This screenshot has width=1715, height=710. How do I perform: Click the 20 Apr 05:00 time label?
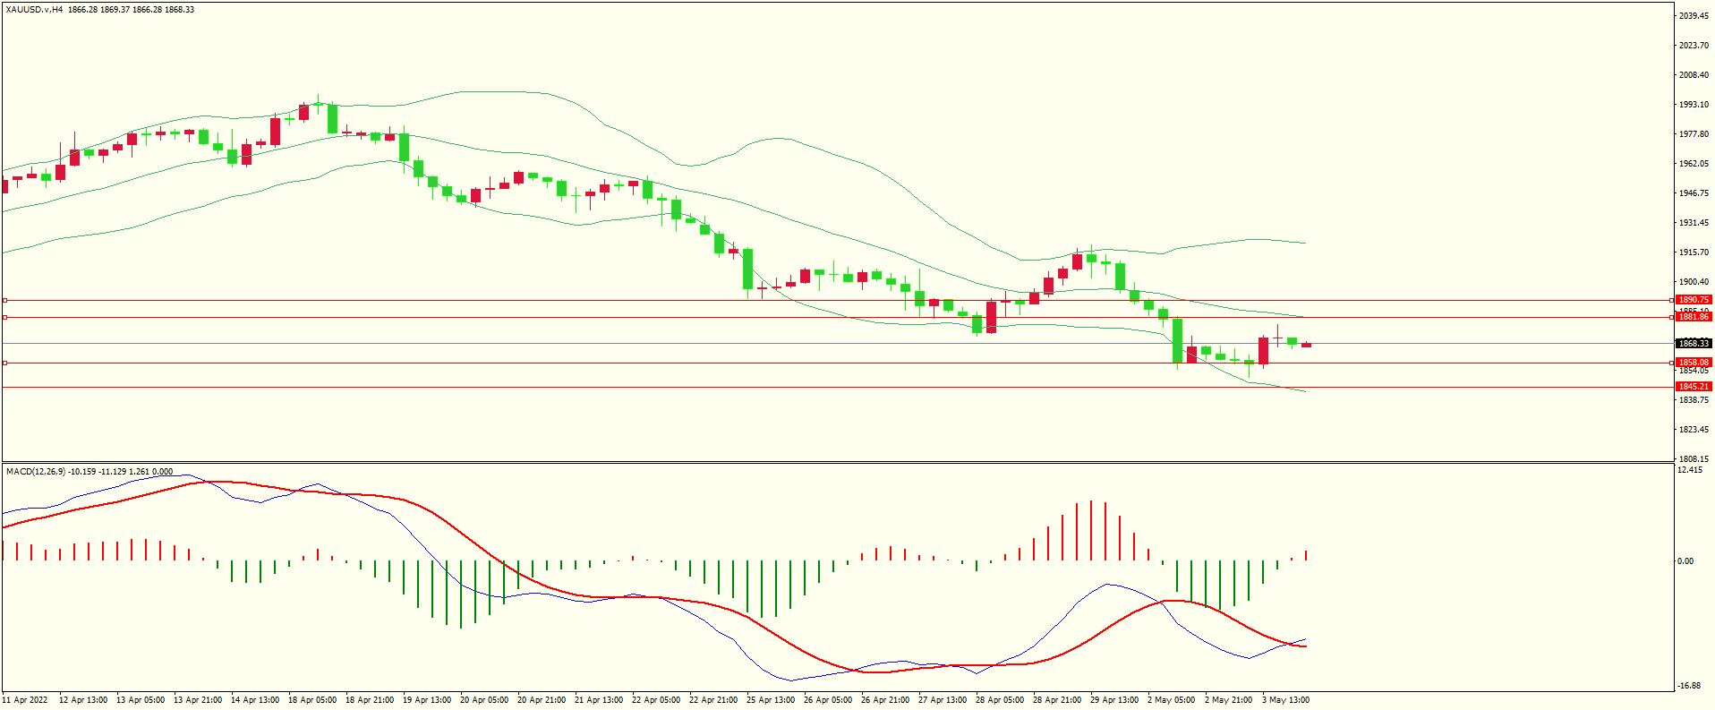point(484,700)
